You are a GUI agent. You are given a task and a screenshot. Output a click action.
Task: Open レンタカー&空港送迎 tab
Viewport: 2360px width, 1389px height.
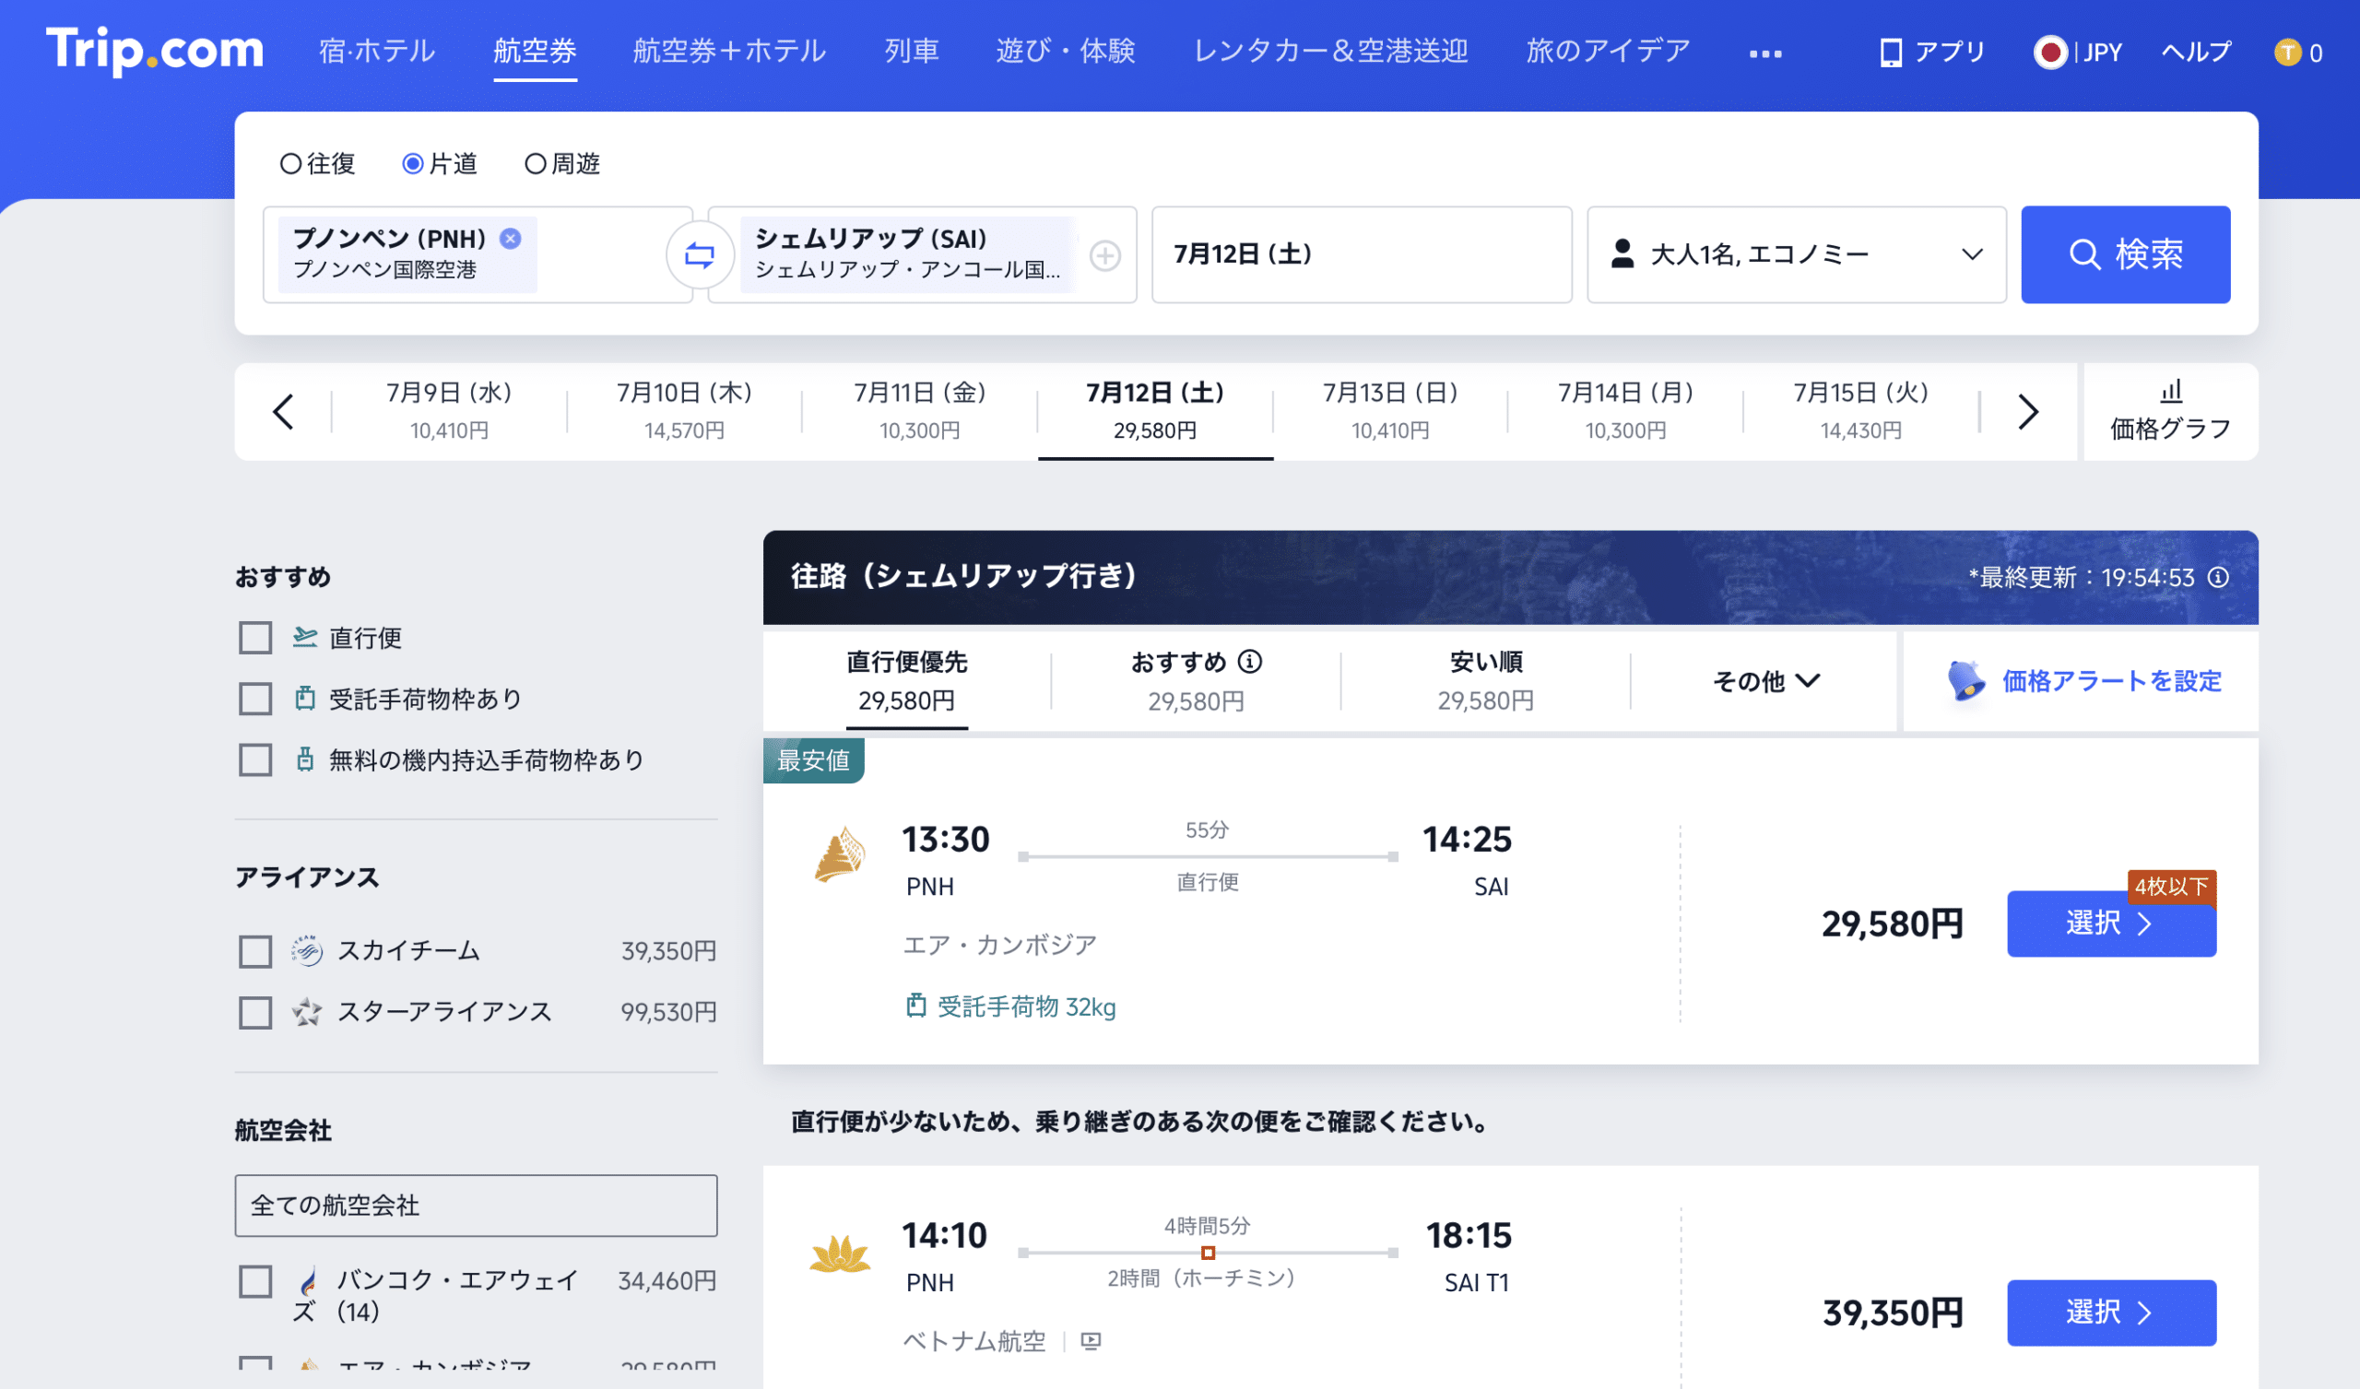pos(1331,51)
